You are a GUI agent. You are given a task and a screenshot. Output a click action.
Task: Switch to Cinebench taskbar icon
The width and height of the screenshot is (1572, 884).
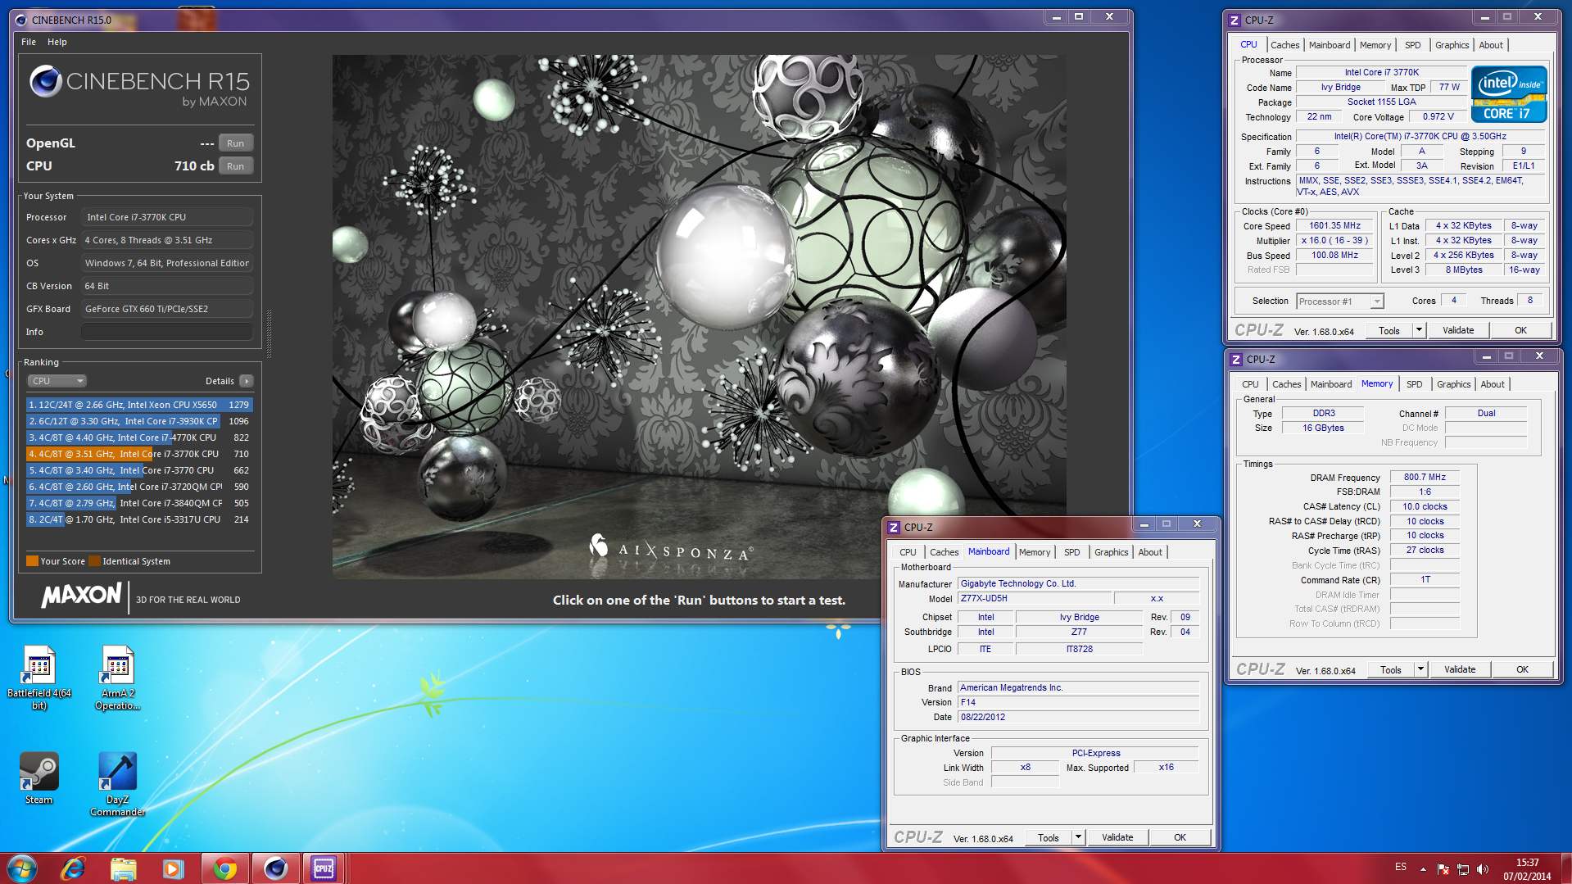coord(275,868)
